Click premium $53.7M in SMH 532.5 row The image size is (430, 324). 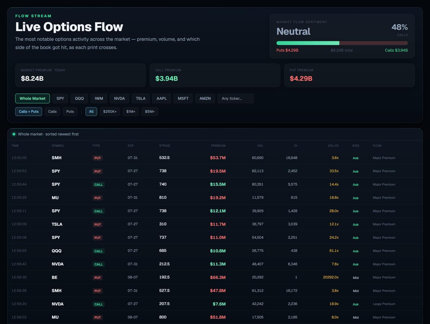(218, 158)
